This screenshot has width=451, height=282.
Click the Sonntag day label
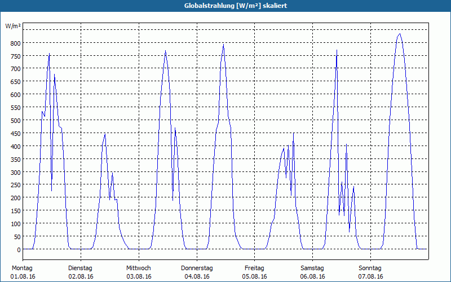(x=370, y=268)
